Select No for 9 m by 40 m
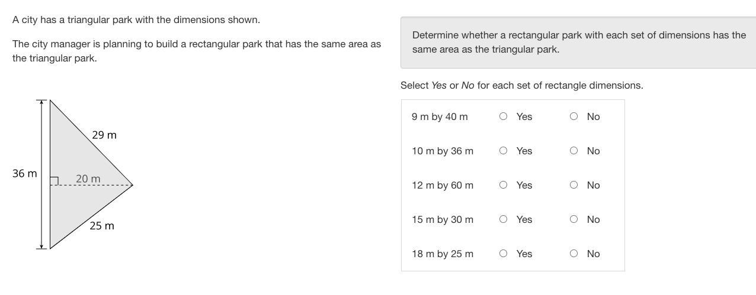756x295 pixels. point(574,116)
